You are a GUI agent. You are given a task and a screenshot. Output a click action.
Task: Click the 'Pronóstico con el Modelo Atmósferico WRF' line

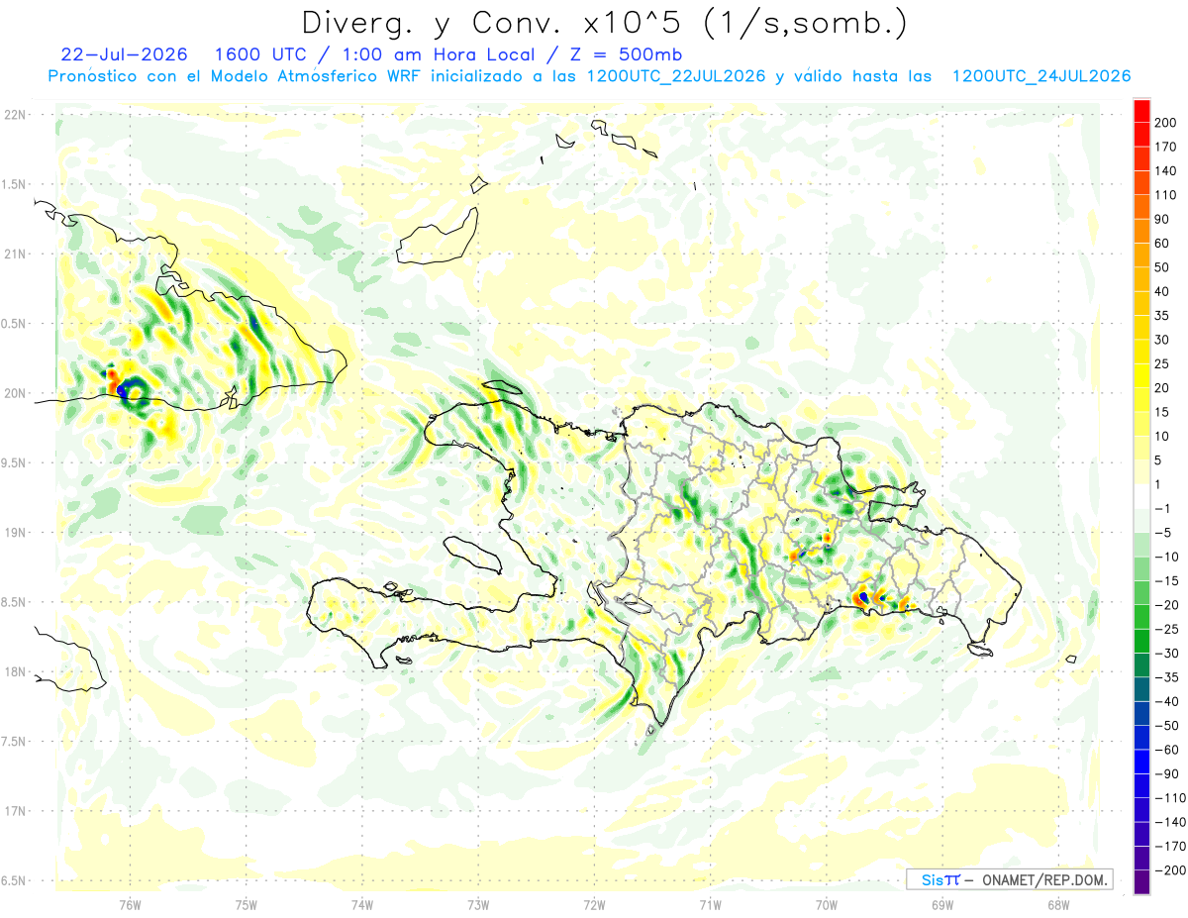(x=236, y=76)
